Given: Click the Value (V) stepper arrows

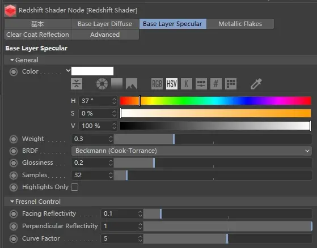Looking at the screenshot, I should click(x=114, y=126).
